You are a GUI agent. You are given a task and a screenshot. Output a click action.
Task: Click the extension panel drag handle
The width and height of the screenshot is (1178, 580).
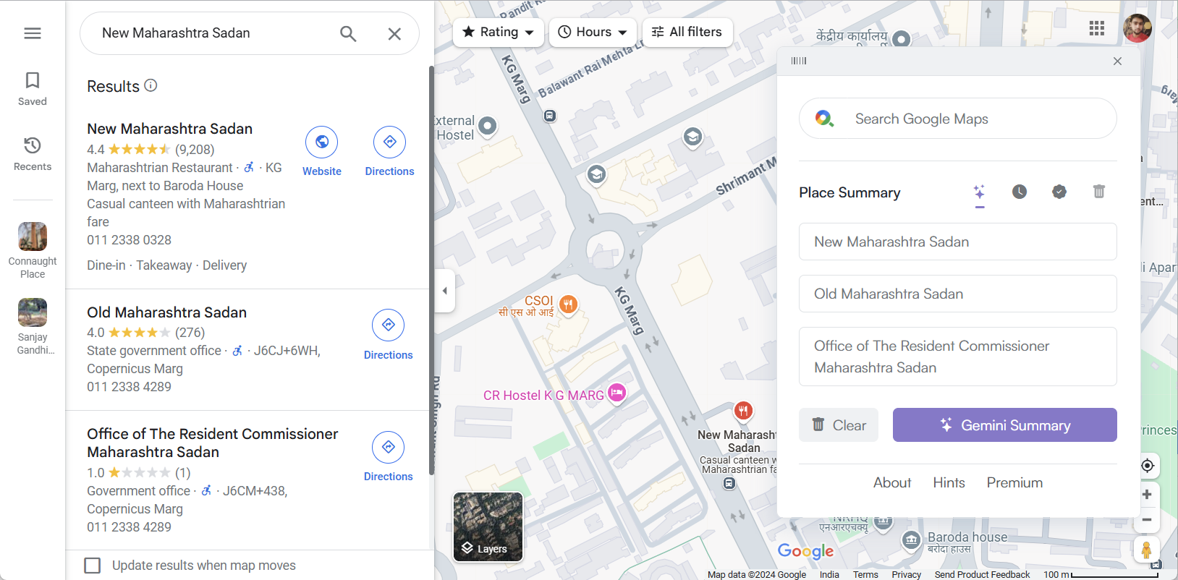click(799, 61)
